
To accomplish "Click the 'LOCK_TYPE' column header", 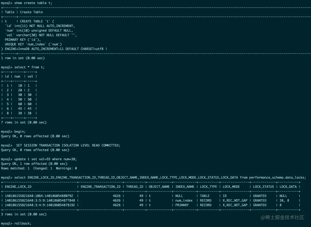I will tap(208, 186).
